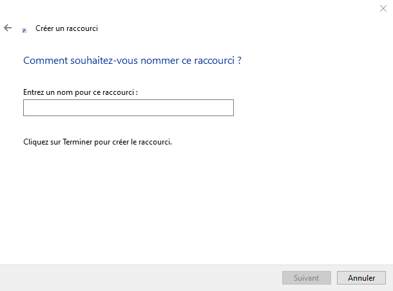
Task: Click the greyed-out Suivant button
Action: click(307, 278)
